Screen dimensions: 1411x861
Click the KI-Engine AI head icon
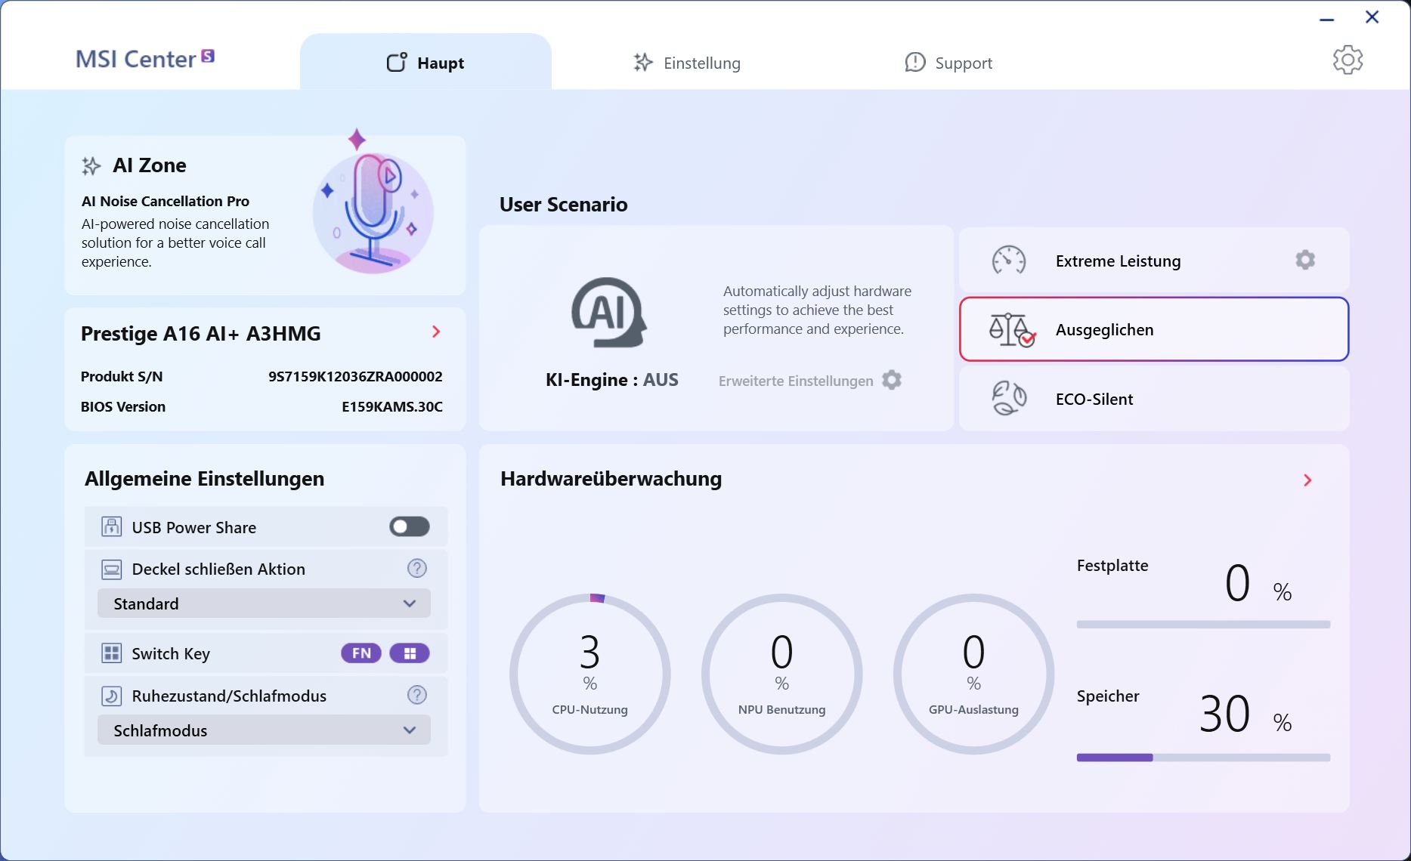[x=609, y=313]
